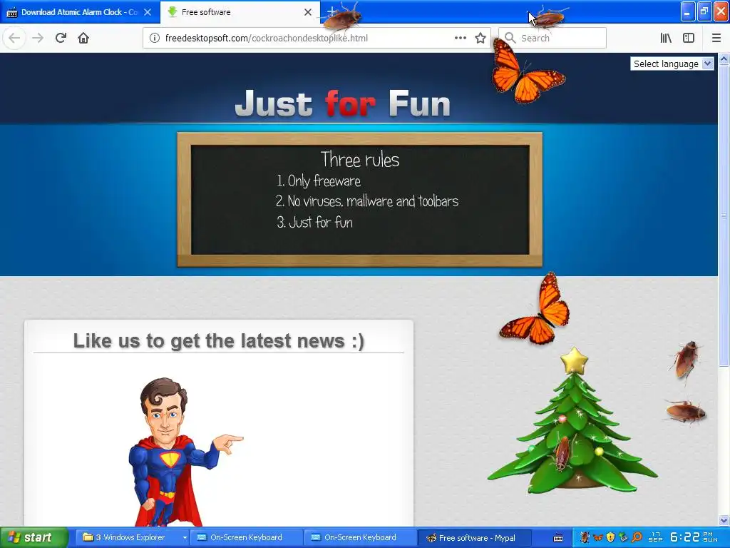Open the Library bookshelf icon

click(x=666, y=39)
